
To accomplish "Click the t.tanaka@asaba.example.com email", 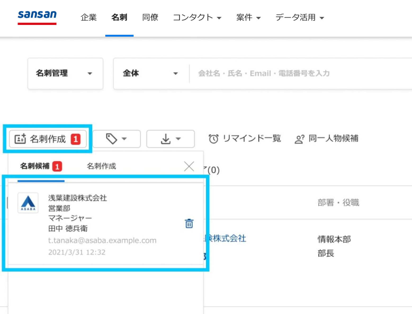I will click(102, 240).
